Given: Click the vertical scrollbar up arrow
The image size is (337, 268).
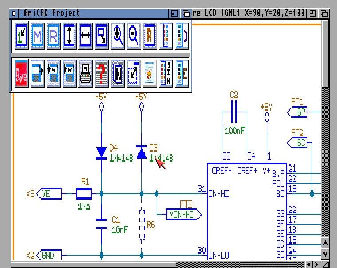Looking at the screenshot, I should click(325, 244).
